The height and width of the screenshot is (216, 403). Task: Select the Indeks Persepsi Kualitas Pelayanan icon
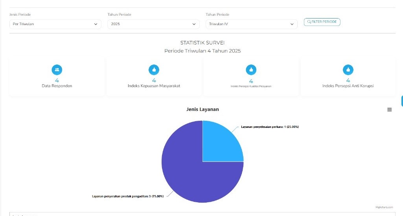[251, 70]
